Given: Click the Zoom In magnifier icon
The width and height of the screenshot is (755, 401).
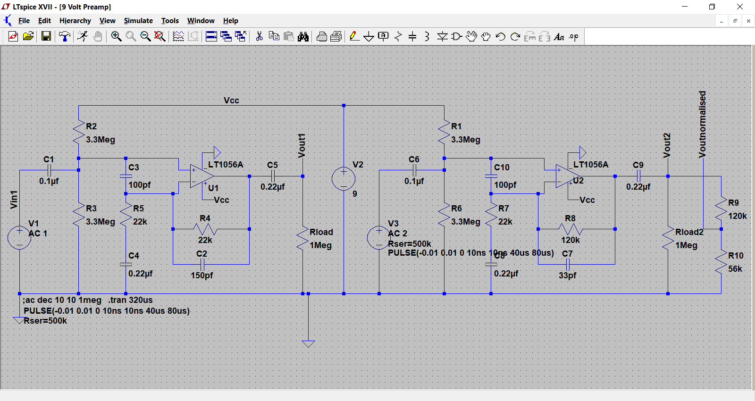Looking at the screenshot, I should coord(116,36).
